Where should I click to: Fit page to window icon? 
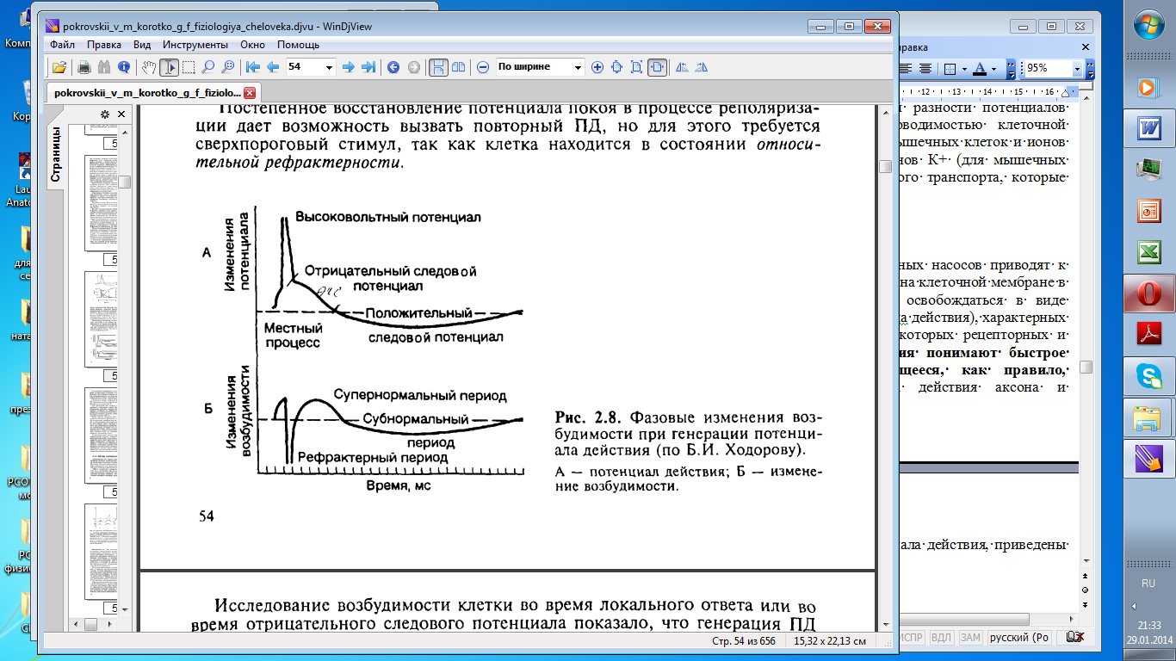pos(637,67)
